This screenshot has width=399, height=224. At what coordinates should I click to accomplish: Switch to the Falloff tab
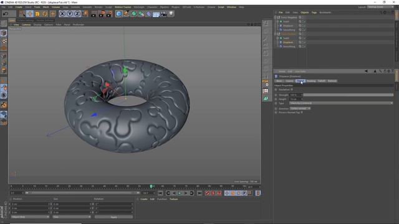pos(322,81)
